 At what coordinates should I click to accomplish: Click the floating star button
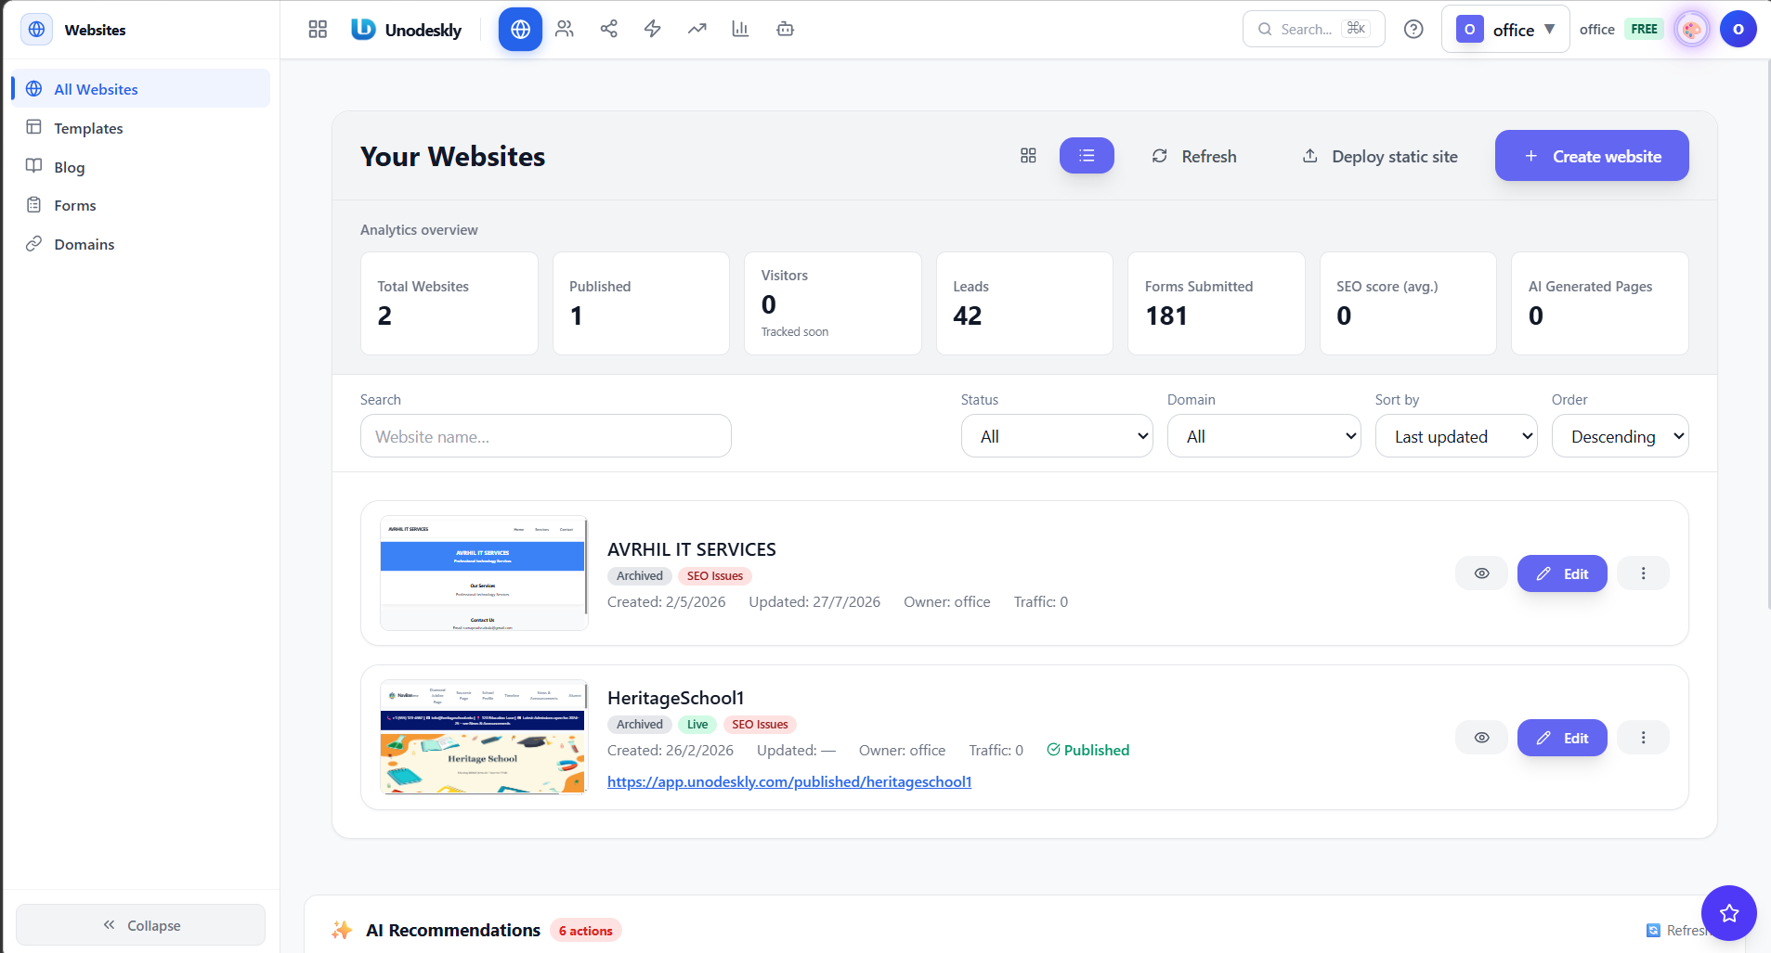1729,913
